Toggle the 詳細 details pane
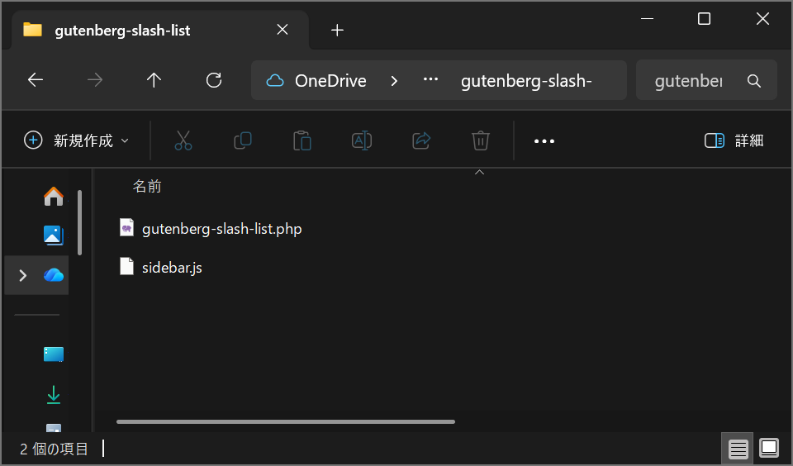This screenshot has height=466, width=793. 734,140
